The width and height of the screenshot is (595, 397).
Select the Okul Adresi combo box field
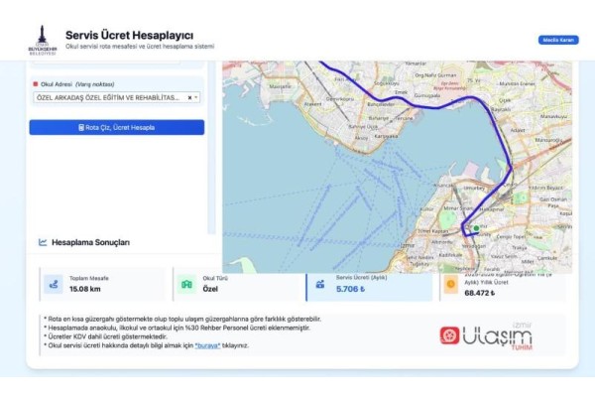(x=116, y=97)
